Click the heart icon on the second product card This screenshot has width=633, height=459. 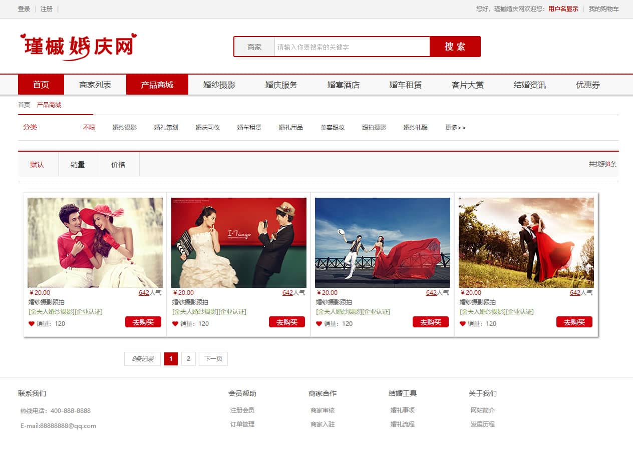pyautogui.click(x=175, y=324)
